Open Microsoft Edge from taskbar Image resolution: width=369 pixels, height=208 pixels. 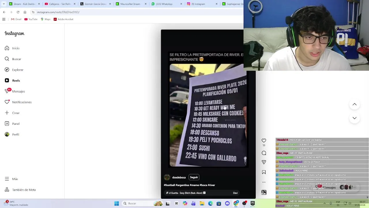pyautogui.click(x=210, y=203)
